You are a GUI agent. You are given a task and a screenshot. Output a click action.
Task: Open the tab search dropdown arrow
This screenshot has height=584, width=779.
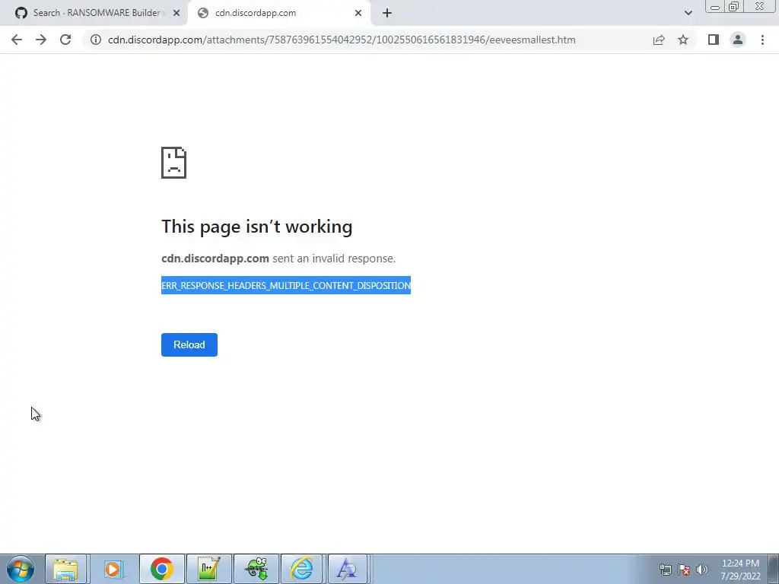point(688,13)
